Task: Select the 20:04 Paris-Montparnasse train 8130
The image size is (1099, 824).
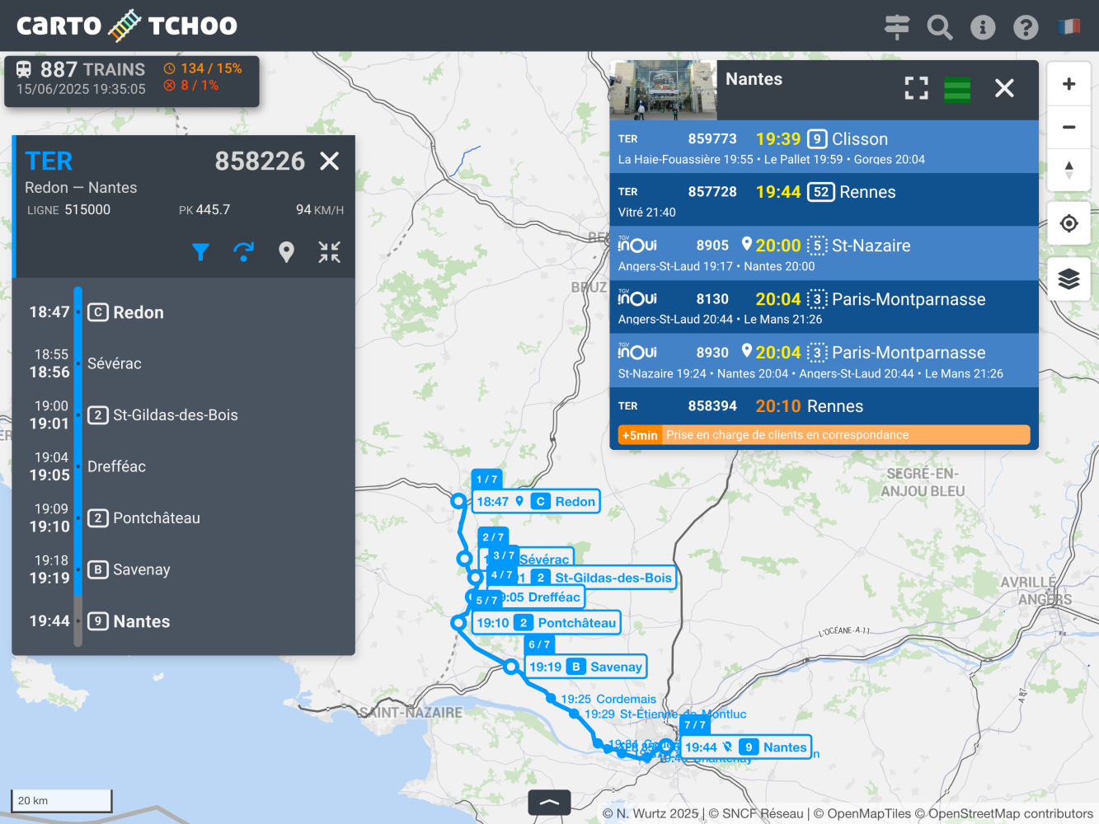Action: click(823, 307)
